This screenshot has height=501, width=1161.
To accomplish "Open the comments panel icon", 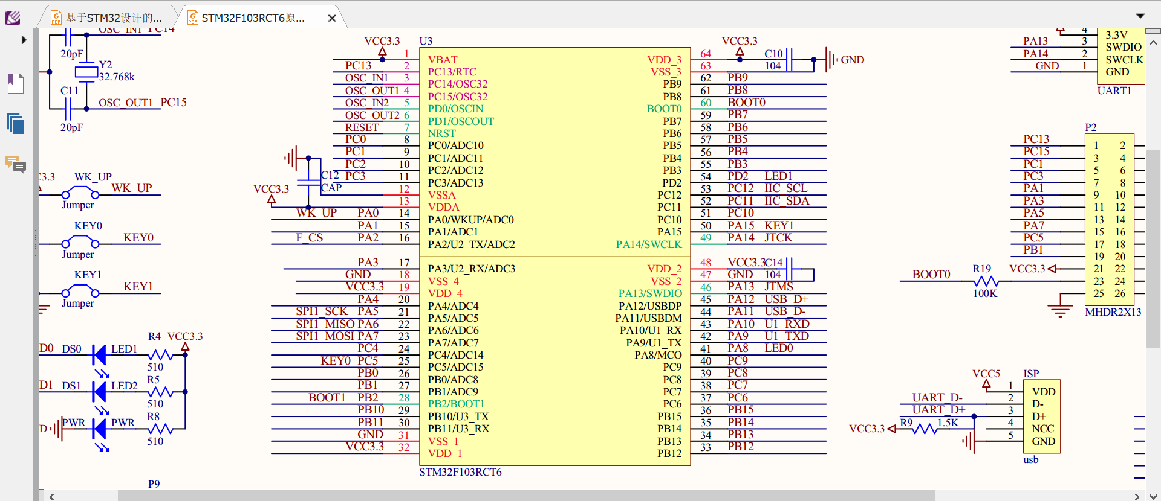I will 16,164.
